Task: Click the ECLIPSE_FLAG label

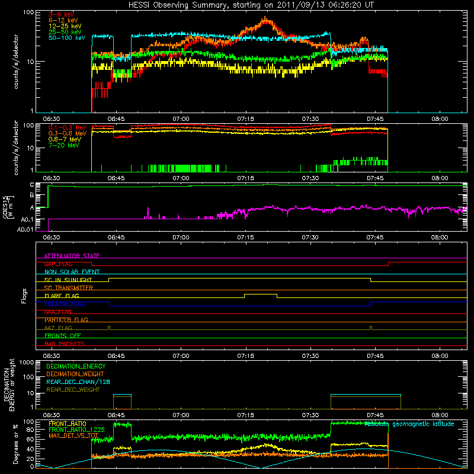Action: (x=65, y=304)
